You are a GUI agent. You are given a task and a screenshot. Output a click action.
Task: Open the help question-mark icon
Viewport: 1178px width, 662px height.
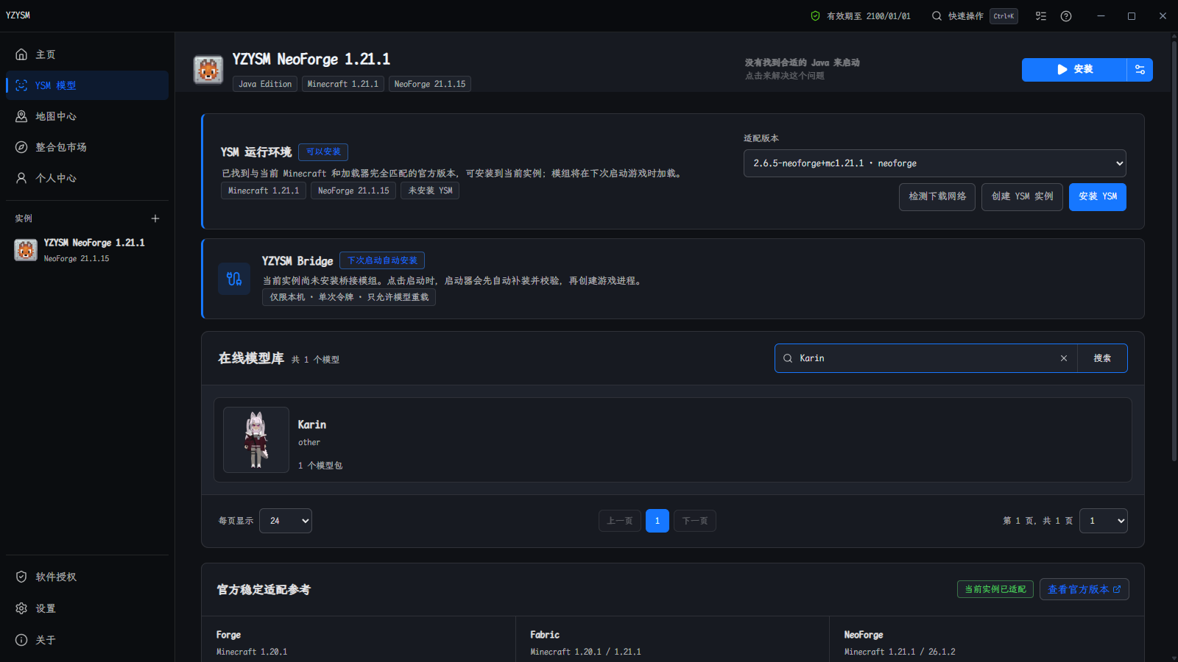point(1066,16)
